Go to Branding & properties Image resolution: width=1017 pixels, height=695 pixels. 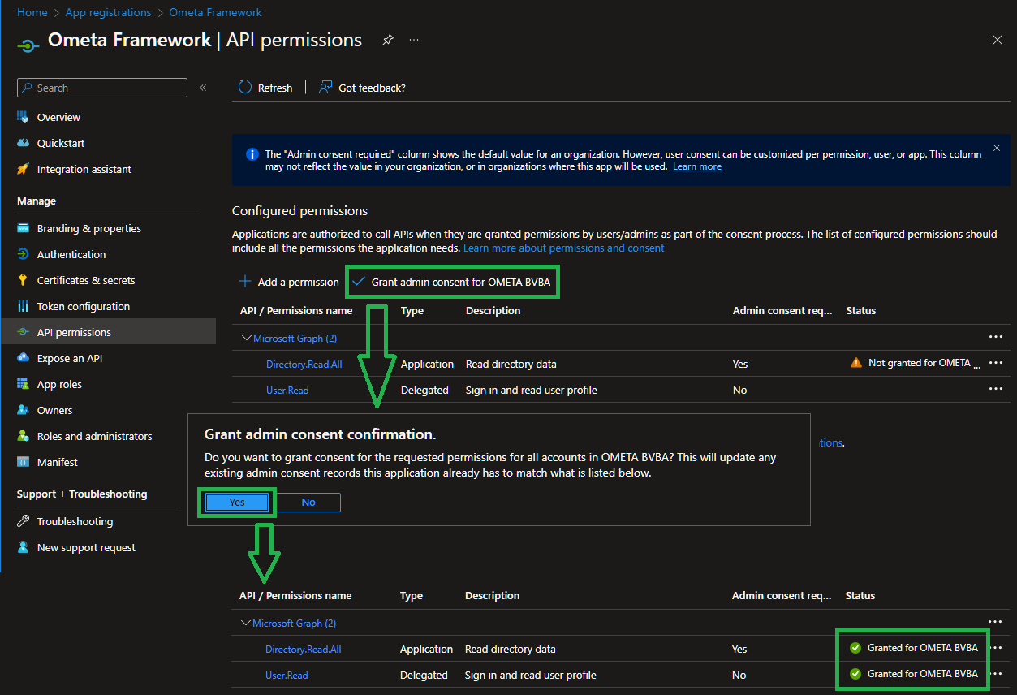pyautogui.click(x=89, y=228)
